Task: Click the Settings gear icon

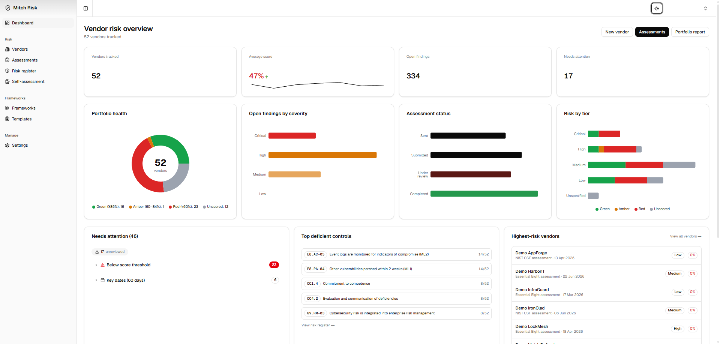Action: (7, 145)
